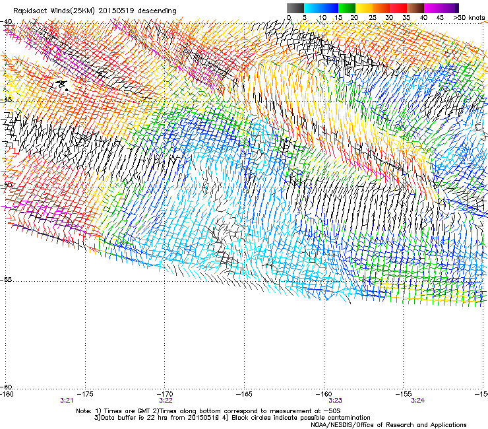Click the '-50' latitude axis label
Viewport: 488px width, 429px height.
[6, 185]
